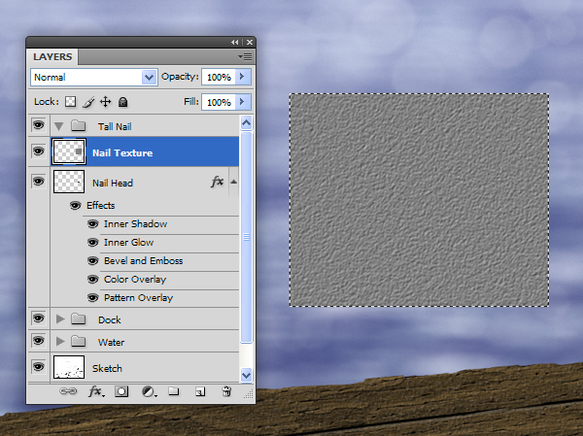Hide the Nail Texture layer
The height and width of the screenshot is (436, 583).
[38, 151]
